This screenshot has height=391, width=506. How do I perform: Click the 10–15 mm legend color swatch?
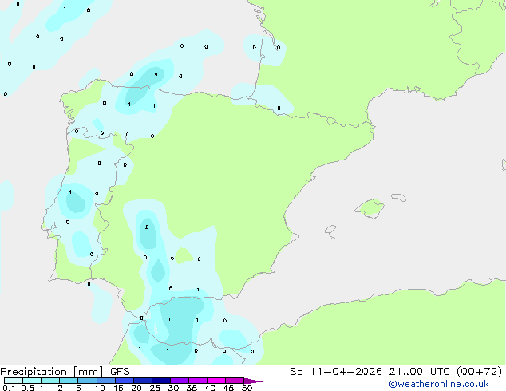(105, 381)
